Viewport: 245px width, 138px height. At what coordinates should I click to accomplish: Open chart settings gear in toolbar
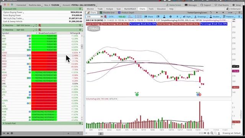(x=170, y=16)
